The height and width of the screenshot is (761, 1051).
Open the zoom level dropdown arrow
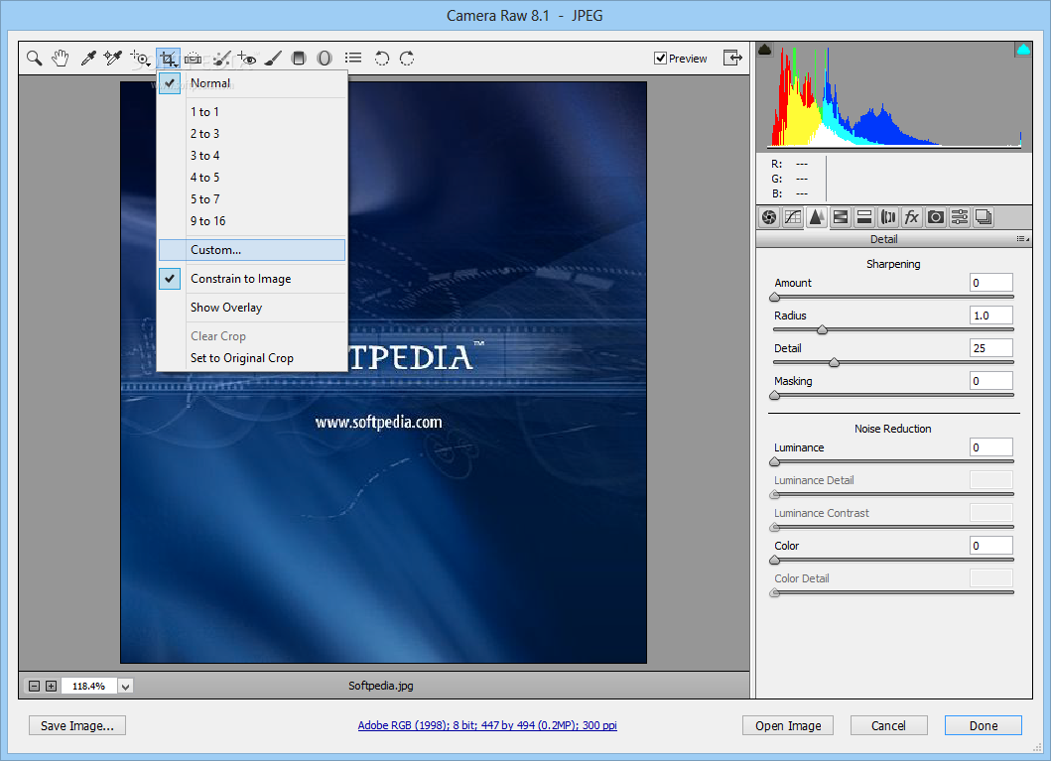point(125,686)
